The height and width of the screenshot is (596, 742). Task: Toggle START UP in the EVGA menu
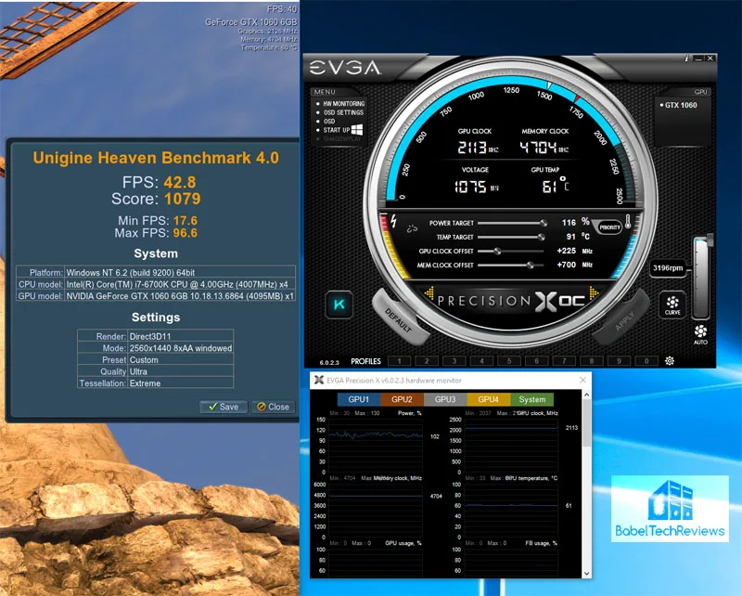(336, 130)
